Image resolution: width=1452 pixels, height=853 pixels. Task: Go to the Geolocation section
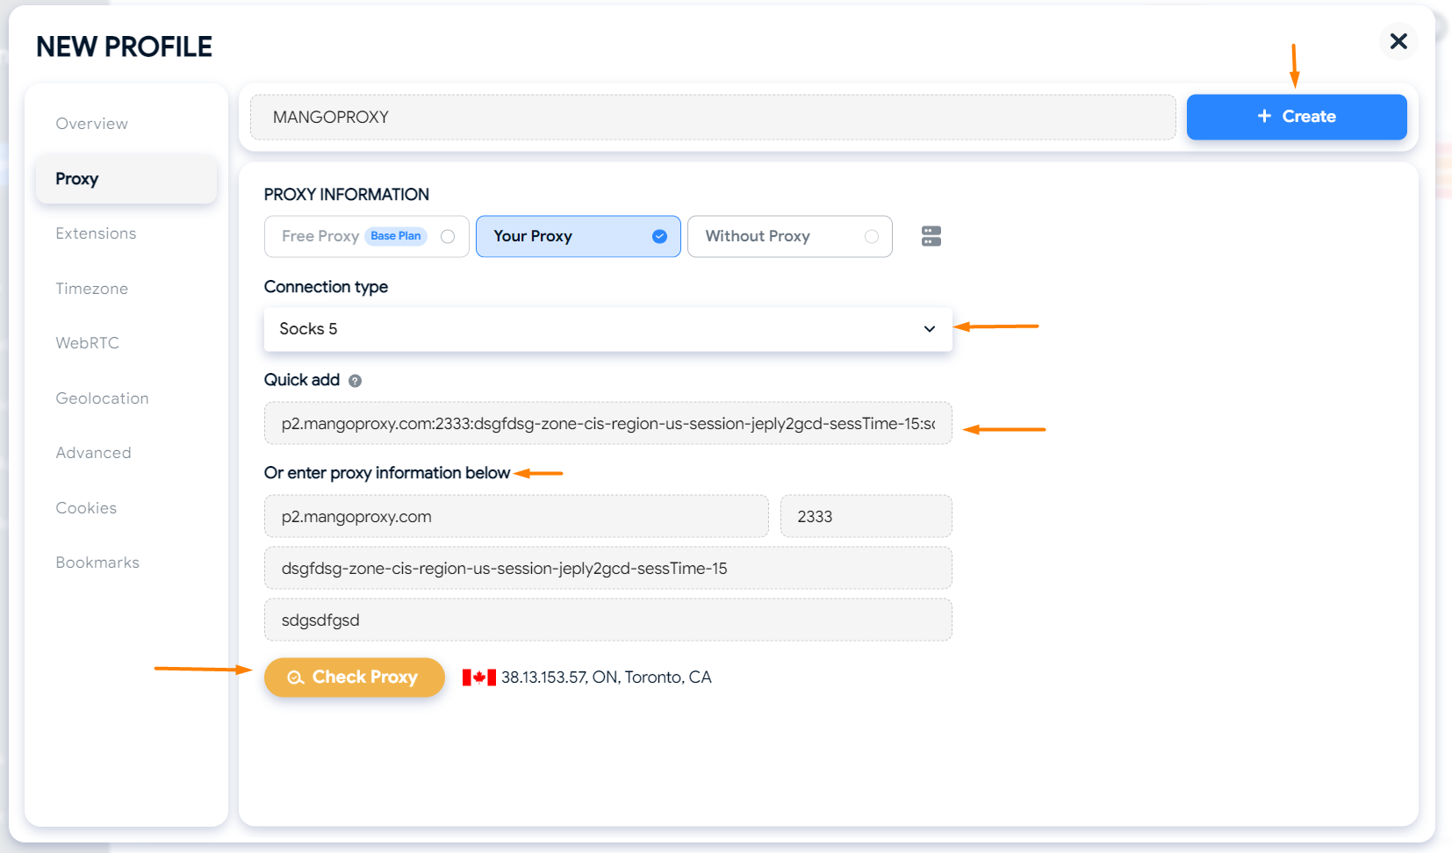102,398
